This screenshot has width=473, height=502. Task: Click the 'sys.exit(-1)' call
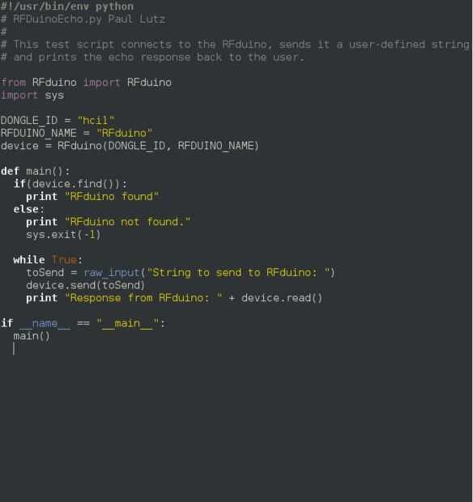tap(63, 235)
